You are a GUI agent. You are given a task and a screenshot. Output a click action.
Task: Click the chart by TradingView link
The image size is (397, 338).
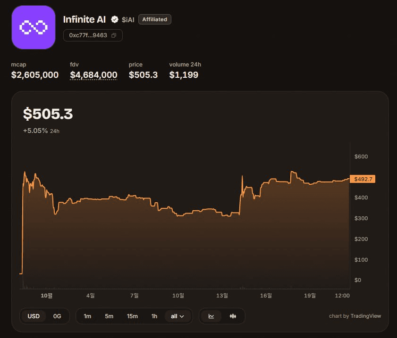(x=355, y=316)
